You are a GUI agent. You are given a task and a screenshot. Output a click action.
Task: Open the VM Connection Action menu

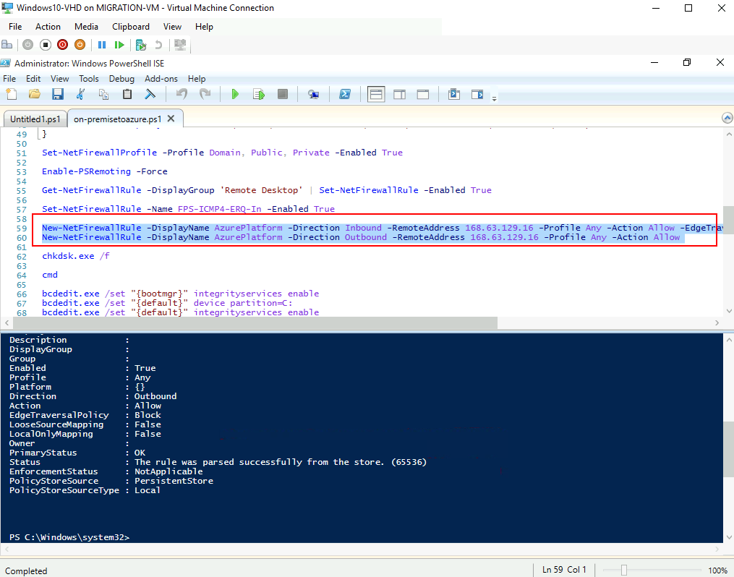pos(48,27)
